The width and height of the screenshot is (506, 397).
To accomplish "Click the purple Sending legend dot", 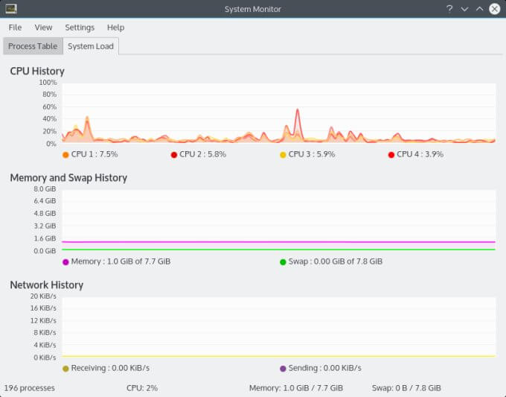I will [x=283, y=369].
